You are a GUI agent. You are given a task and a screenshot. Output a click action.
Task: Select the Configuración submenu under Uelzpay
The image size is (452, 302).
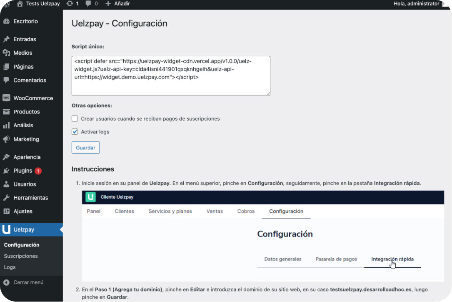[x=22, y=245]
